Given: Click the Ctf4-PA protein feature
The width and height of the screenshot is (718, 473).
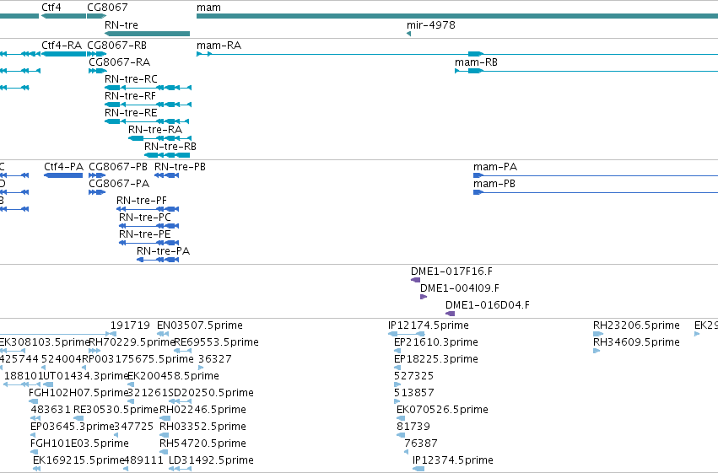Looking at the screenshot, I should 63,175.
